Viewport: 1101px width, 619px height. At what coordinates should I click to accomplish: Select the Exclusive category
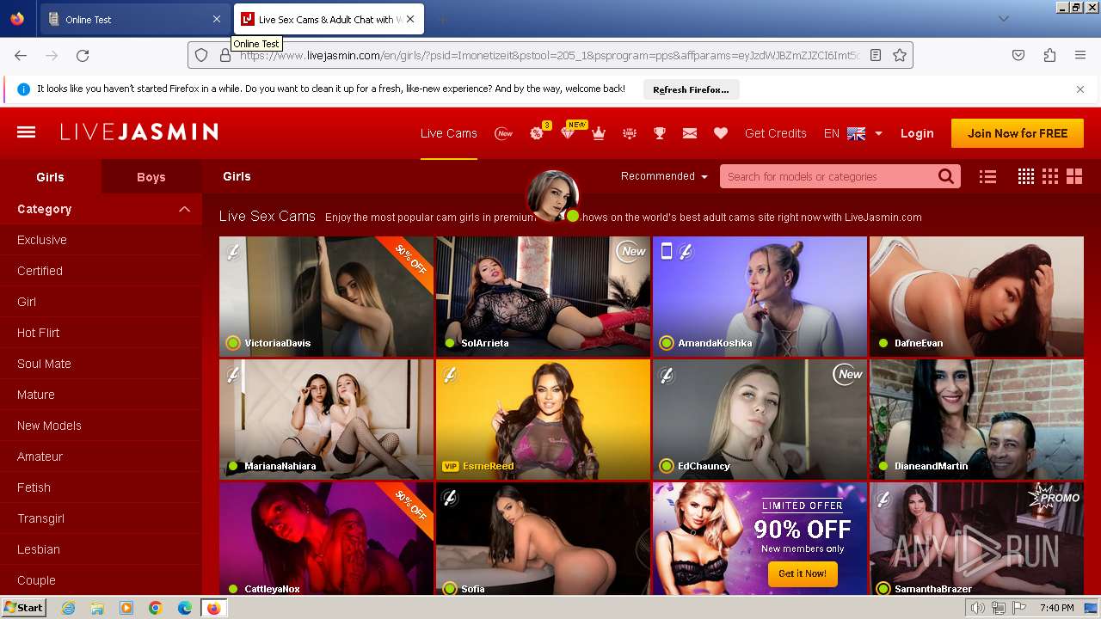click(x=42, y=240)
